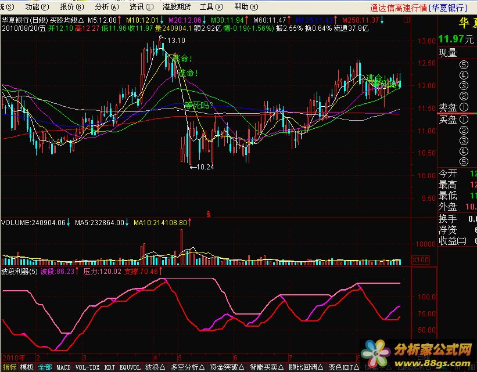Click the 通达信高速行情[华夏银行] title text
This screenshot has width=477, height=372.
(418, 8)
